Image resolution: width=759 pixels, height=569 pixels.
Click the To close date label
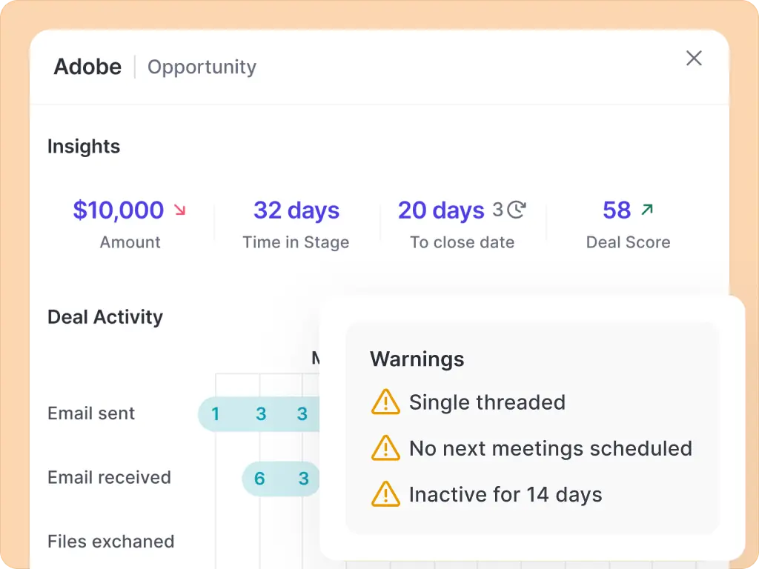(x=463, y=242)
